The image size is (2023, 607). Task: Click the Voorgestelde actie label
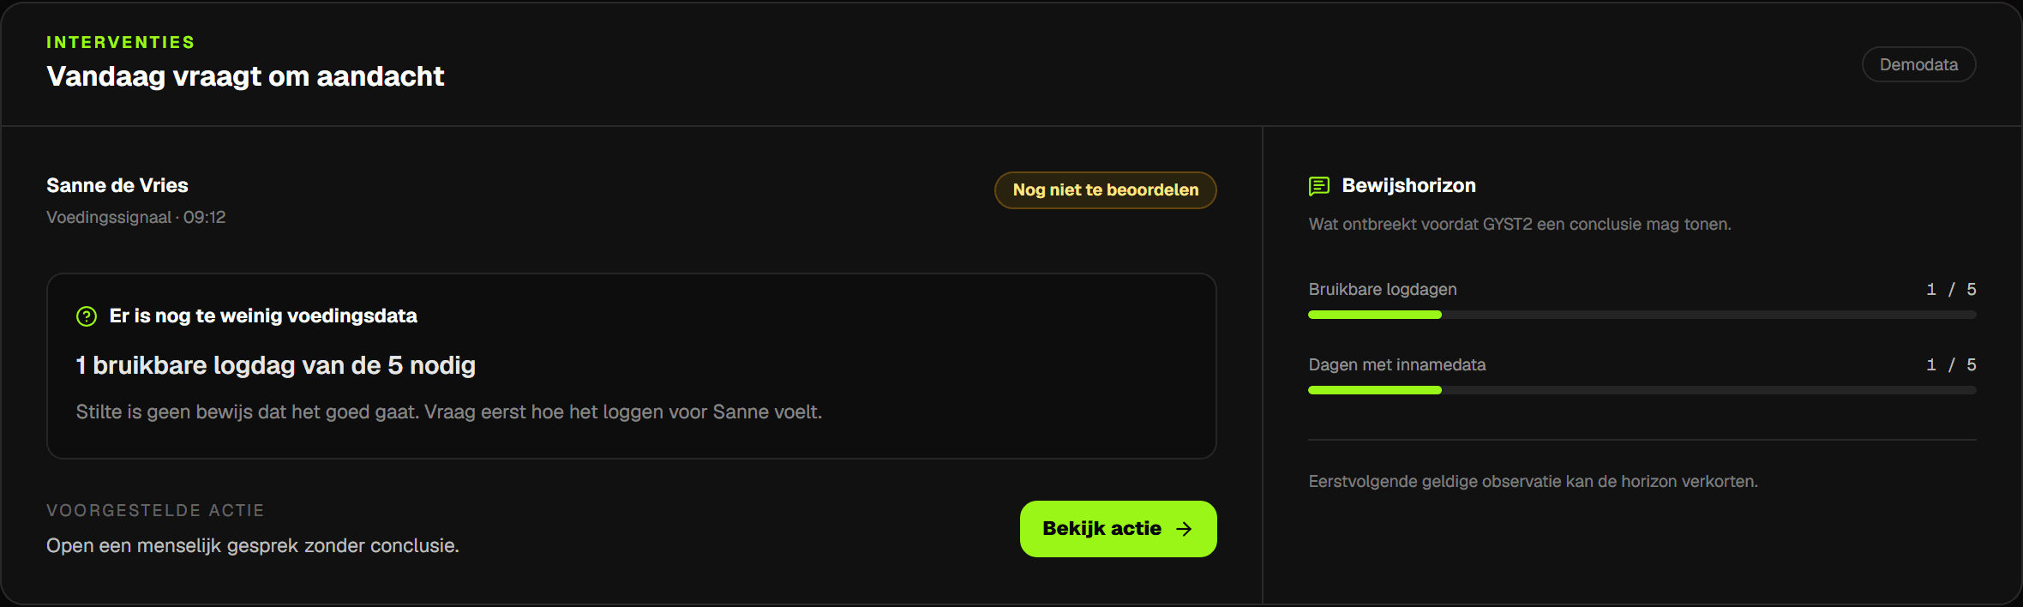pyautogui.click(x=155, y=510)
